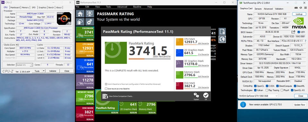Click the PassMark Rating percentile progress bar
This screenshot has height=122, width=308.
pos(150,59)
